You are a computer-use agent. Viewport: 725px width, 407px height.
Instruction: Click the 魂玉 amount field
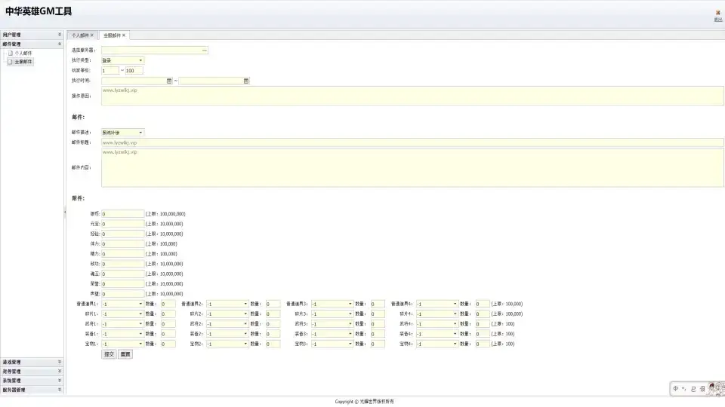123,274
